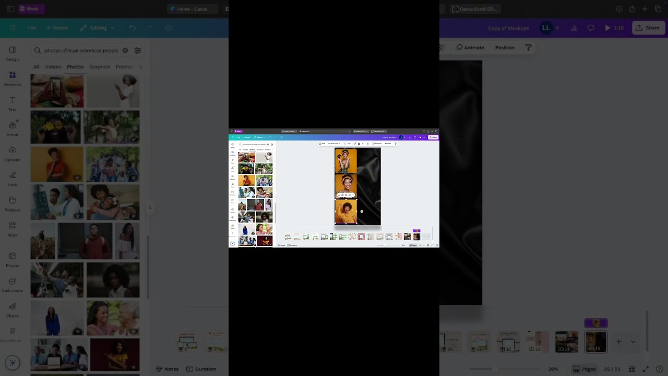Image resolution: width=668 pixels, height=376 pixels.
Task: Open Editing mode dropdown in blurred backdrop
Action: (x=98, y=28)
